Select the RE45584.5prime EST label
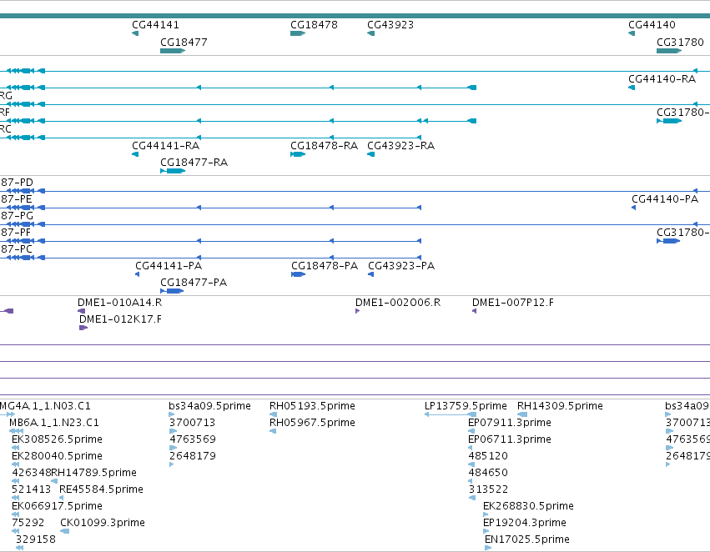The height and width of the screenshot is (552, 710). click(101, 489)
